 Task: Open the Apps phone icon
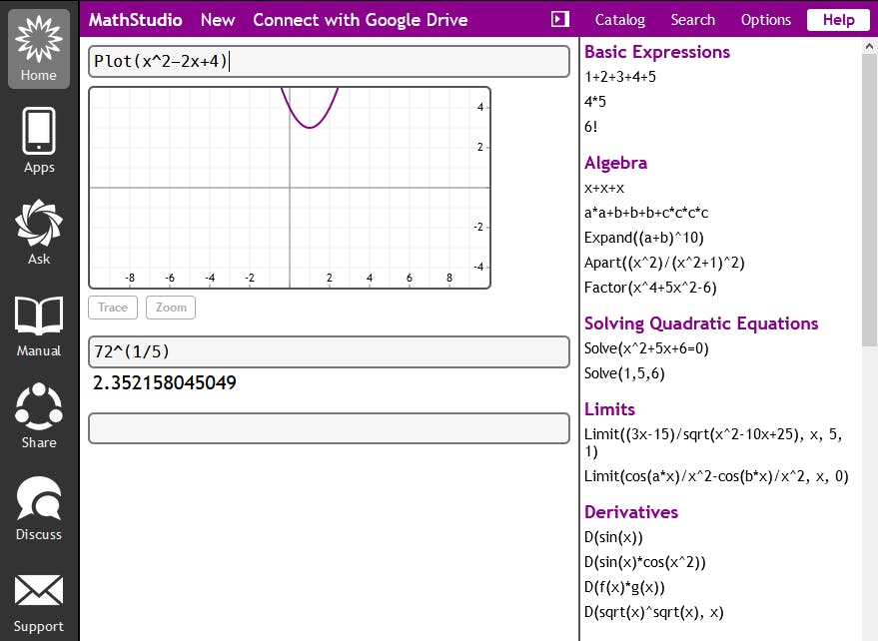tap(39, 140)
